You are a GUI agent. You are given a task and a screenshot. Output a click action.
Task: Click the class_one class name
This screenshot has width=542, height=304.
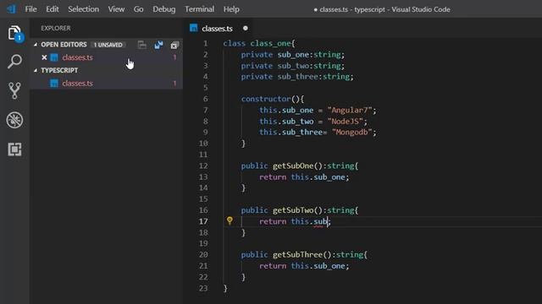point(270,43)
